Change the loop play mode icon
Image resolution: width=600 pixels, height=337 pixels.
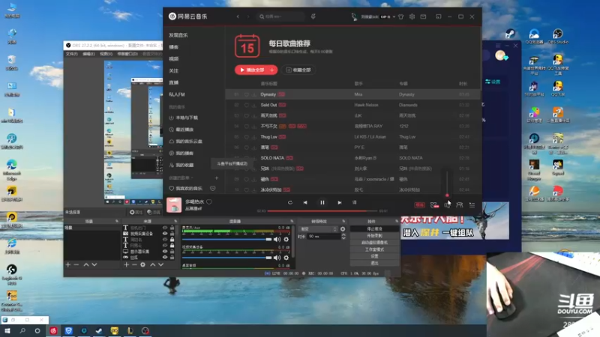pyautogui.click(x=289, y=202)
